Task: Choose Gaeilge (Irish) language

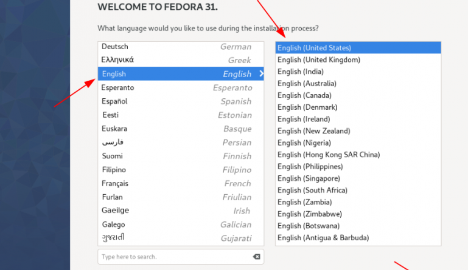Action: (180, 211)
